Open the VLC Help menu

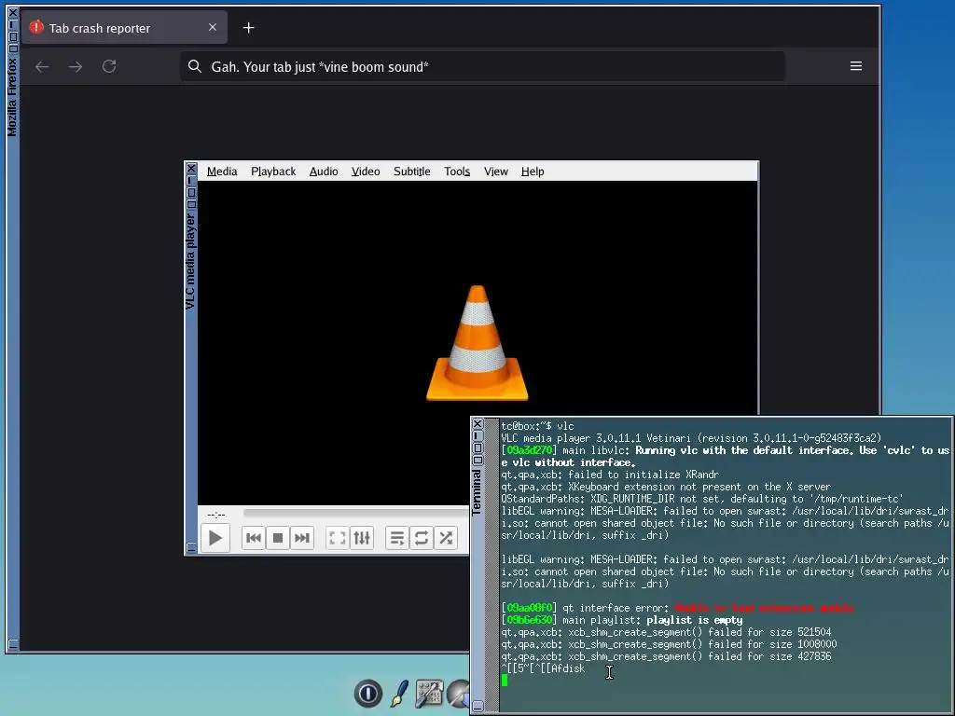(x=533, y=172)
